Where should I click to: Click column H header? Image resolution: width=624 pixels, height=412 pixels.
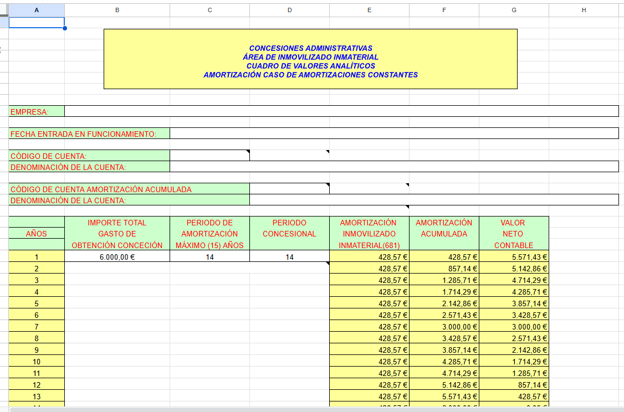coord(584,10)
